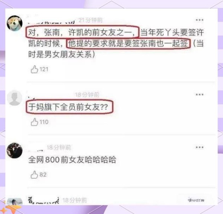Click the 18分钟前 timestamp on the bottom comment
Screen dimensions: 223x214
click(75, 200)
